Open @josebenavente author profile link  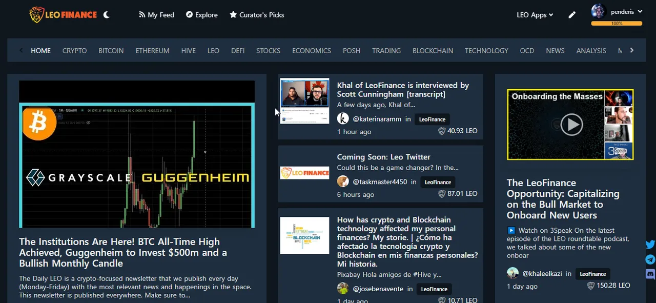[378, 289]
